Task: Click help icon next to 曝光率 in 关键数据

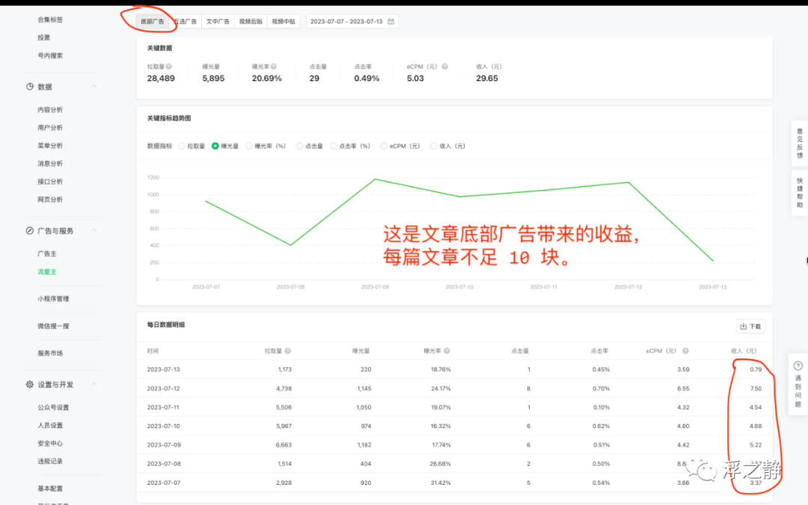Action: coord(274,67)
